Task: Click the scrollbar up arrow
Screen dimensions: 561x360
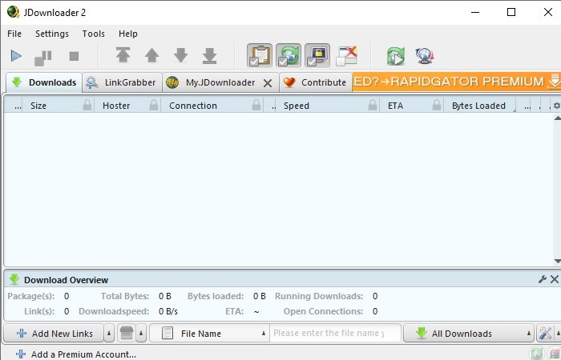Action: (x=557, y=118)
